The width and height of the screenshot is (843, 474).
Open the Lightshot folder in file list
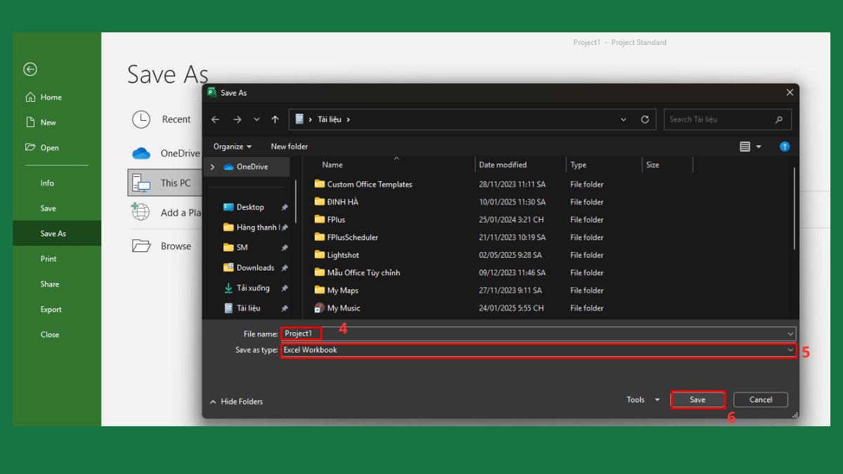click(343, 255)
